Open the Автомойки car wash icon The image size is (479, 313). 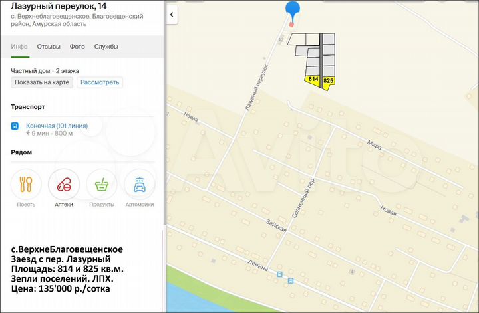[x=140, y=184]
